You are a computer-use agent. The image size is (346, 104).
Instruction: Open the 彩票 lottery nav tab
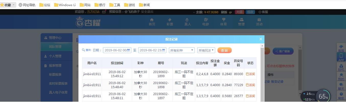click(170, 22)
